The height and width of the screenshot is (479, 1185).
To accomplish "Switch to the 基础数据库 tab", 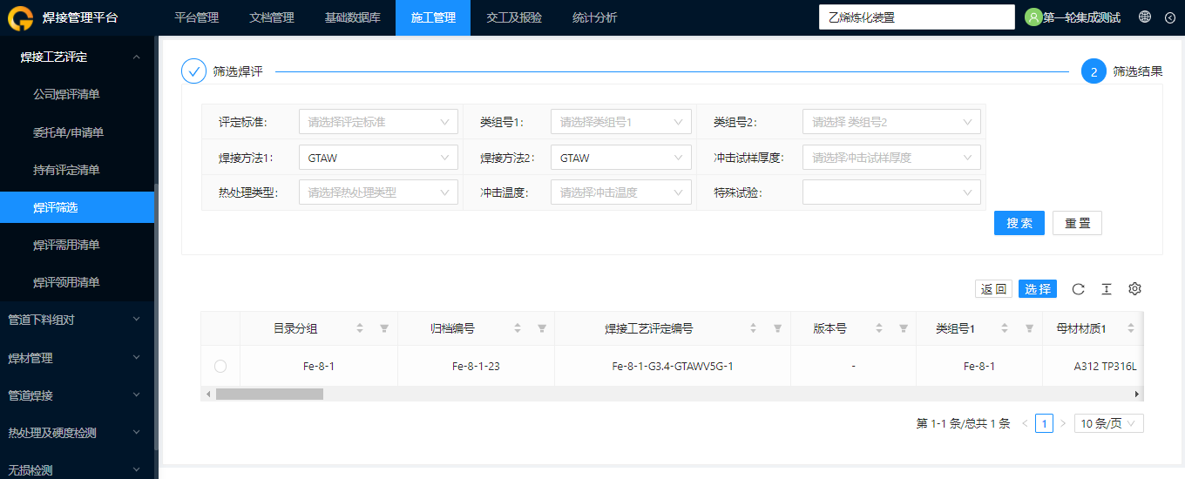I will tap(352, 17).
